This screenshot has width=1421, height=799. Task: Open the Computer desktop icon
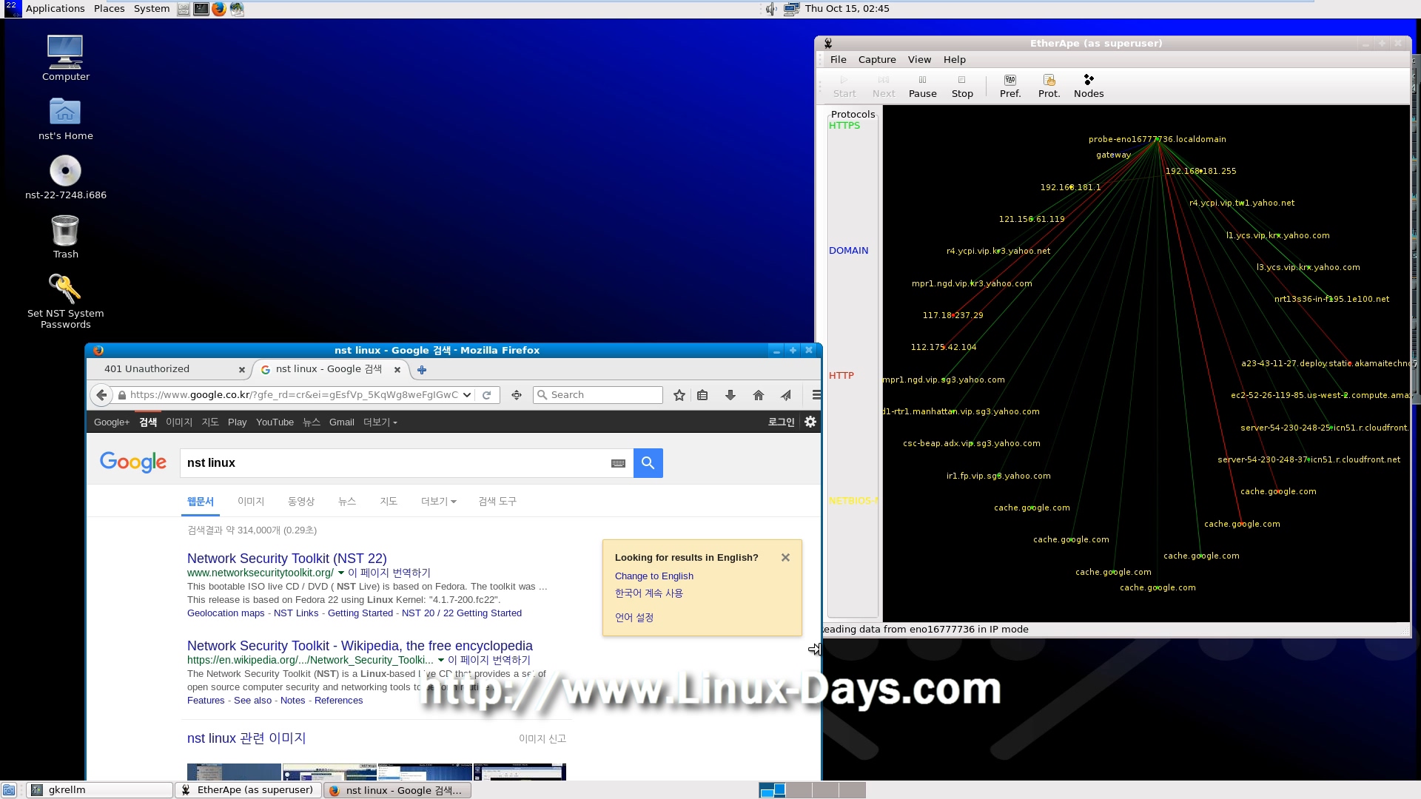pyautogui.click(x=65, y=58)
